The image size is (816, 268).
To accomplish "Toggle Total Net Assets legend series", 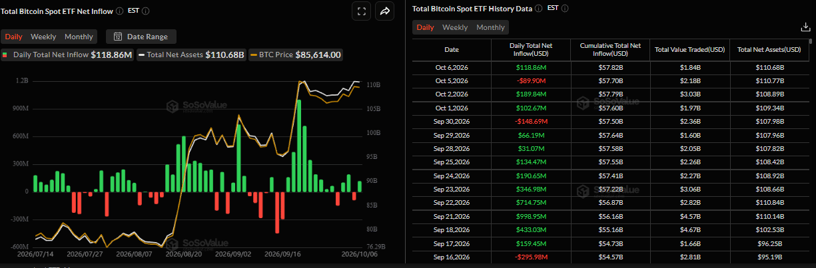I will point(191,55).
